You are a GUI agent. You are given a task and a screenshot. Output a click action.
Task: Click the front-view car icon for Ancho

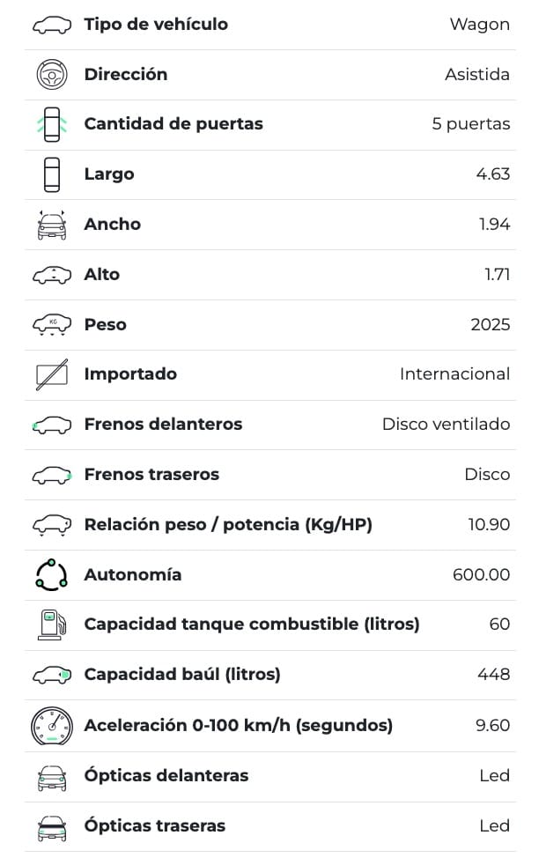pos(51,225)
